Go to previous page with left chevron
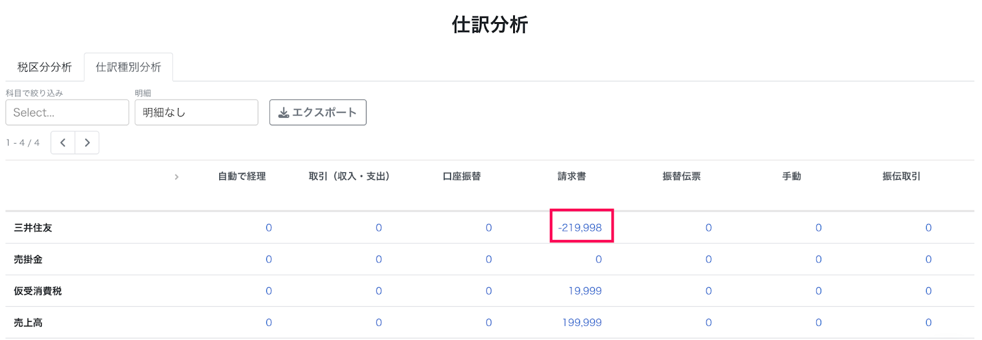This screenshot has height=340, width=982. (x=63, y=142)
